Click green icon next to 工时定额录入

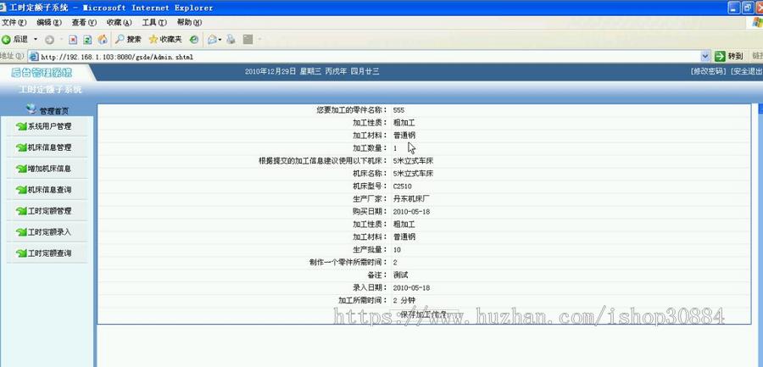[21, 232]
